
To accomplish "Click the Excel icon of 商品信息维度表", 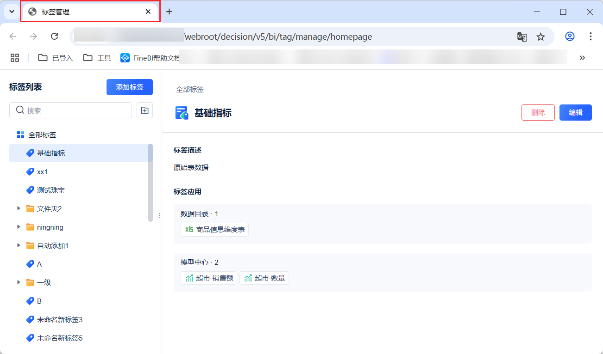I will 189,229.
